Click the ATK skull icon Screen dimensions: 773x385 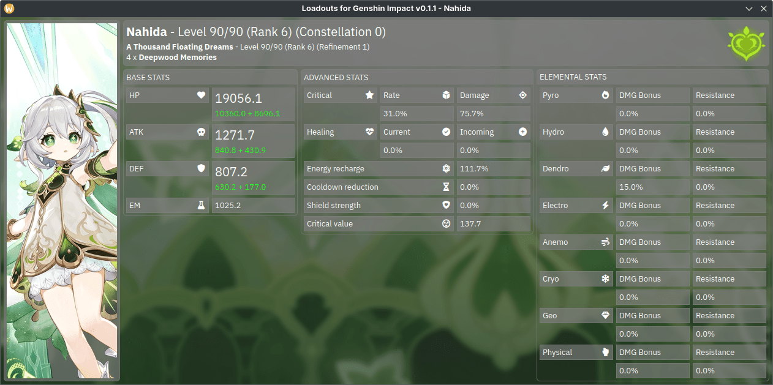pos(201,132)
